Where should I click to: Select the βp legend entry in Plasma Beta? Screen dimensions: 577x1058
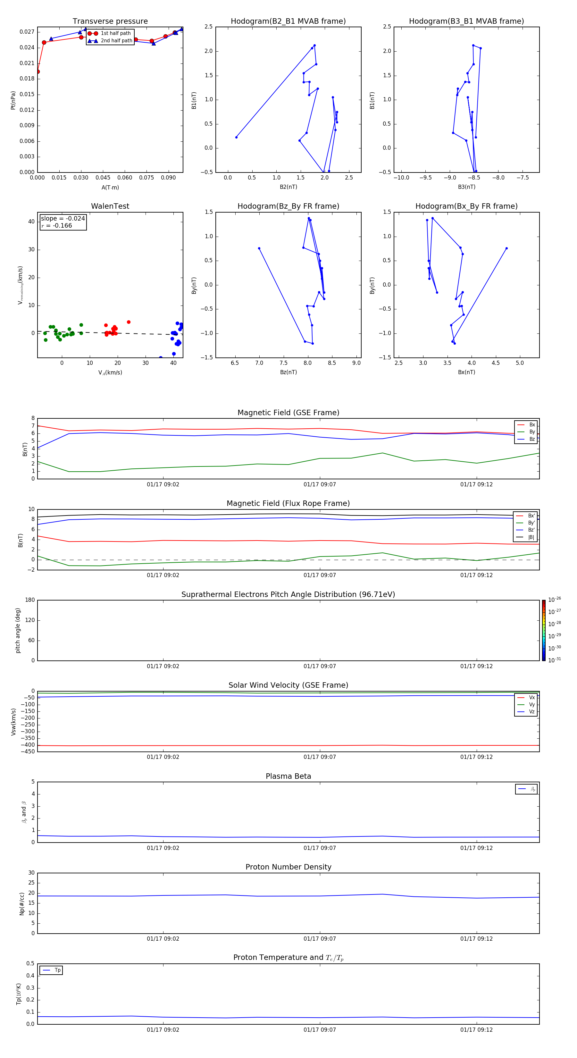point(526,789)
